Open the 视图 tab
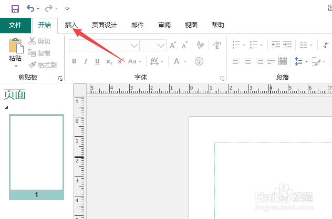 (191, 25)
